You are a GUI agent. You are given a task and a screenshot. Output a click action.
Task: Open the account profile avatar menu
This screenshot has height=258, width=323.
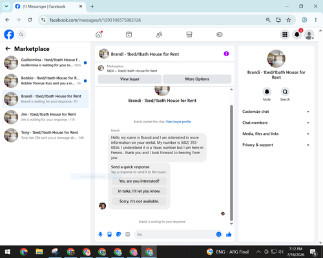(309, 35)
